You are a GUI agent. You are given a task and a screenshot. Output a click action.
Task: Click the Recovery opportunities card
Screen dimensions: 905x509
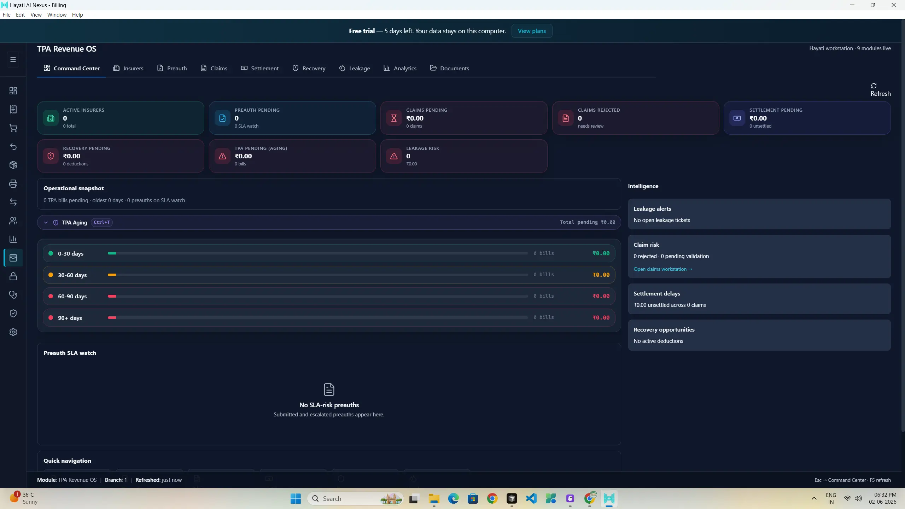pyautogui.click(x=759, y=335)
